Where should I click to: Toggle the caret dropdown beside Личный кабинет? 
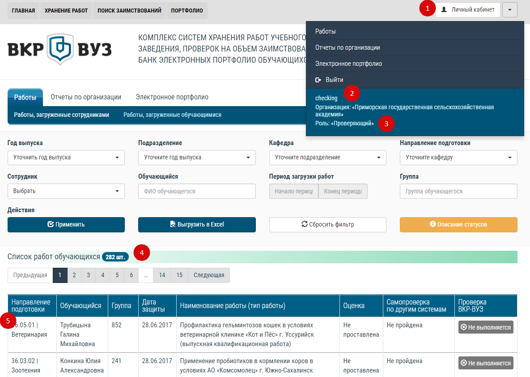[510, 9]
